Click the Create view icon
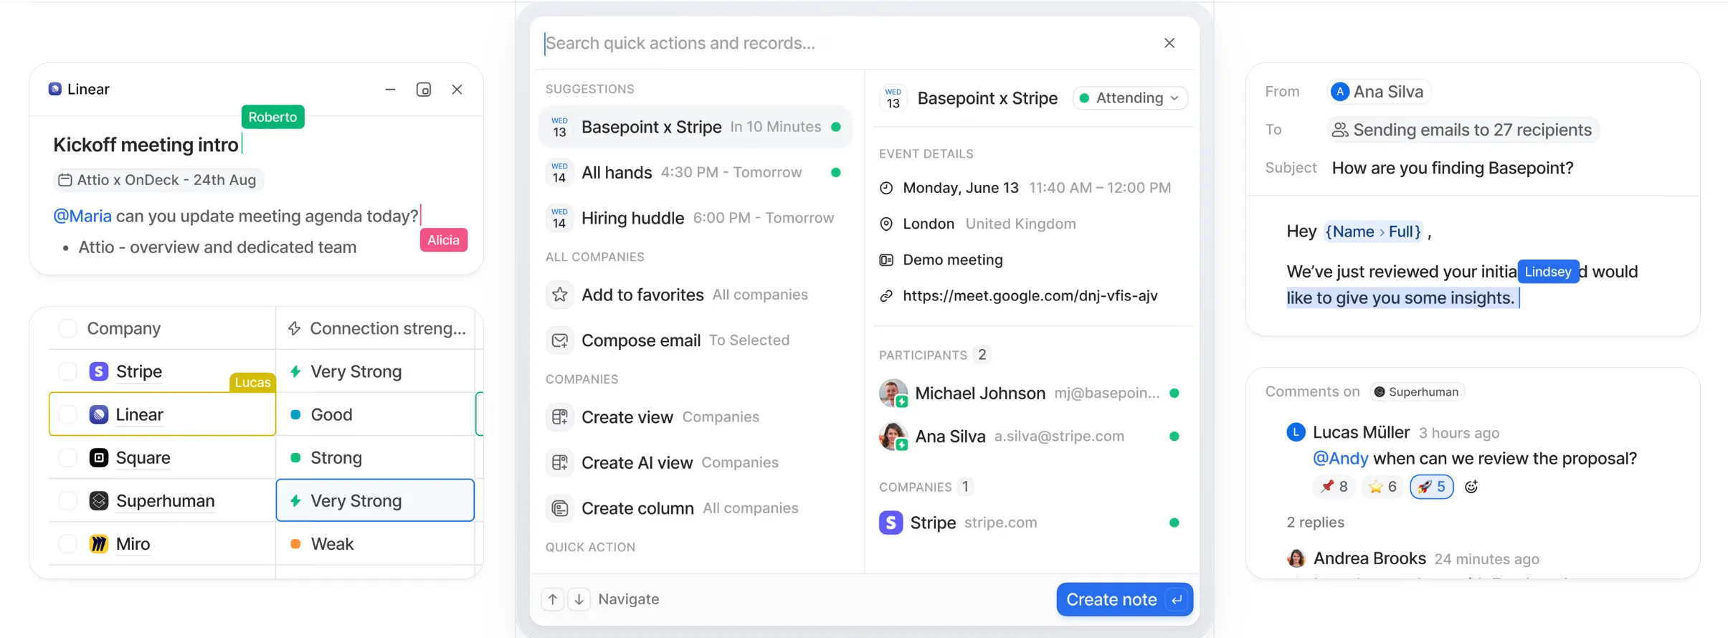 [x=560, y=417]
